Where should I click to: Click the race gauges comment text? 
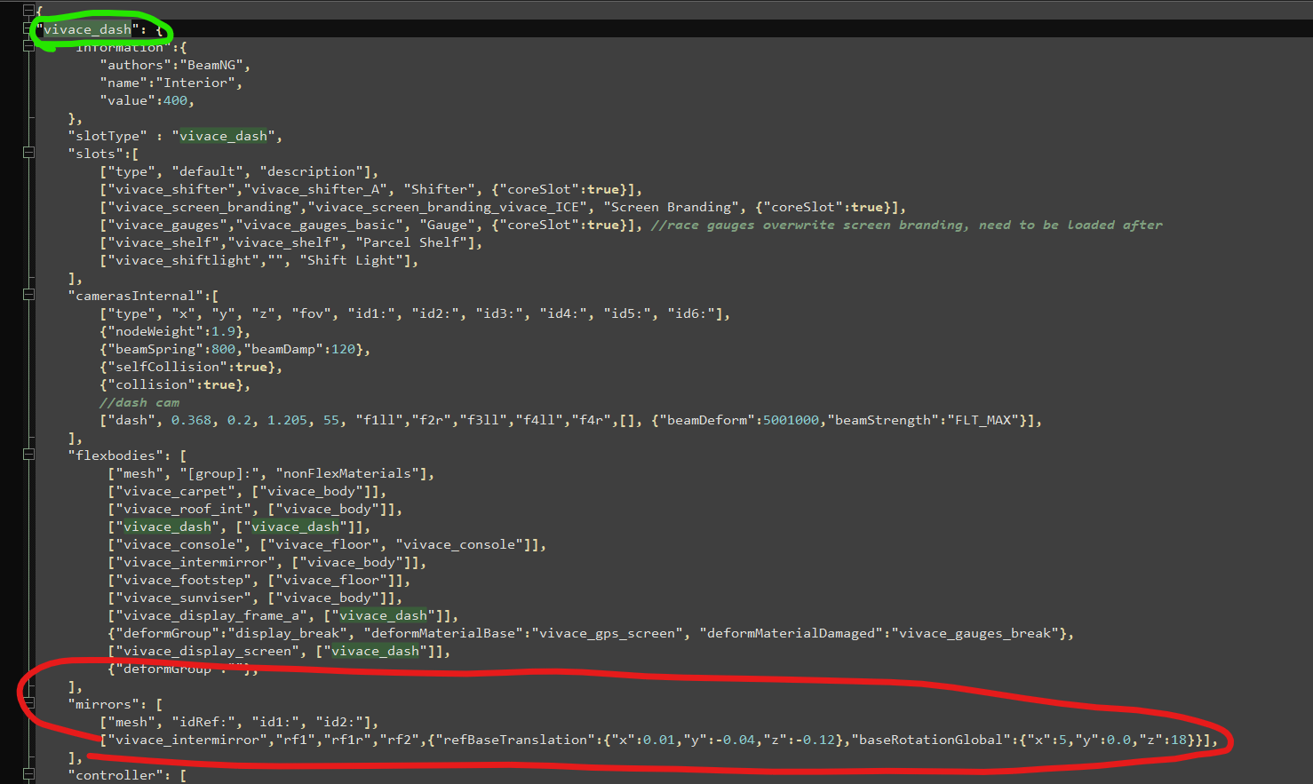[906, 225]
